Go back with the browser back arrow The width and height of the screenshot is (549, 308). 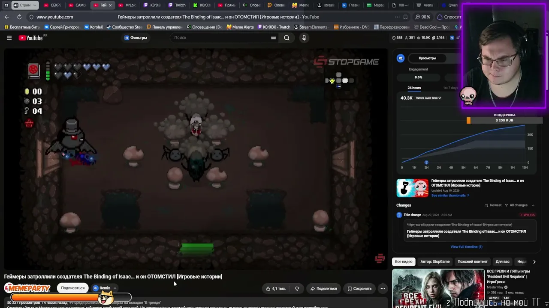coord(6,17)
